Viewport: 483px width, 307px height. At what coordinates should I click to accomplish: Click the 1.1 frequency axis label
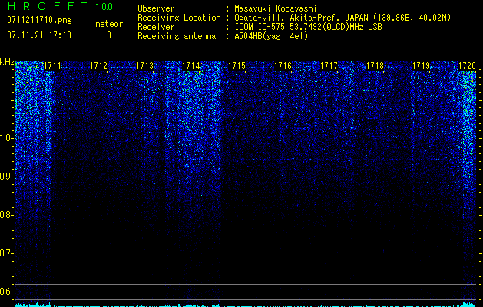(7, 100)
